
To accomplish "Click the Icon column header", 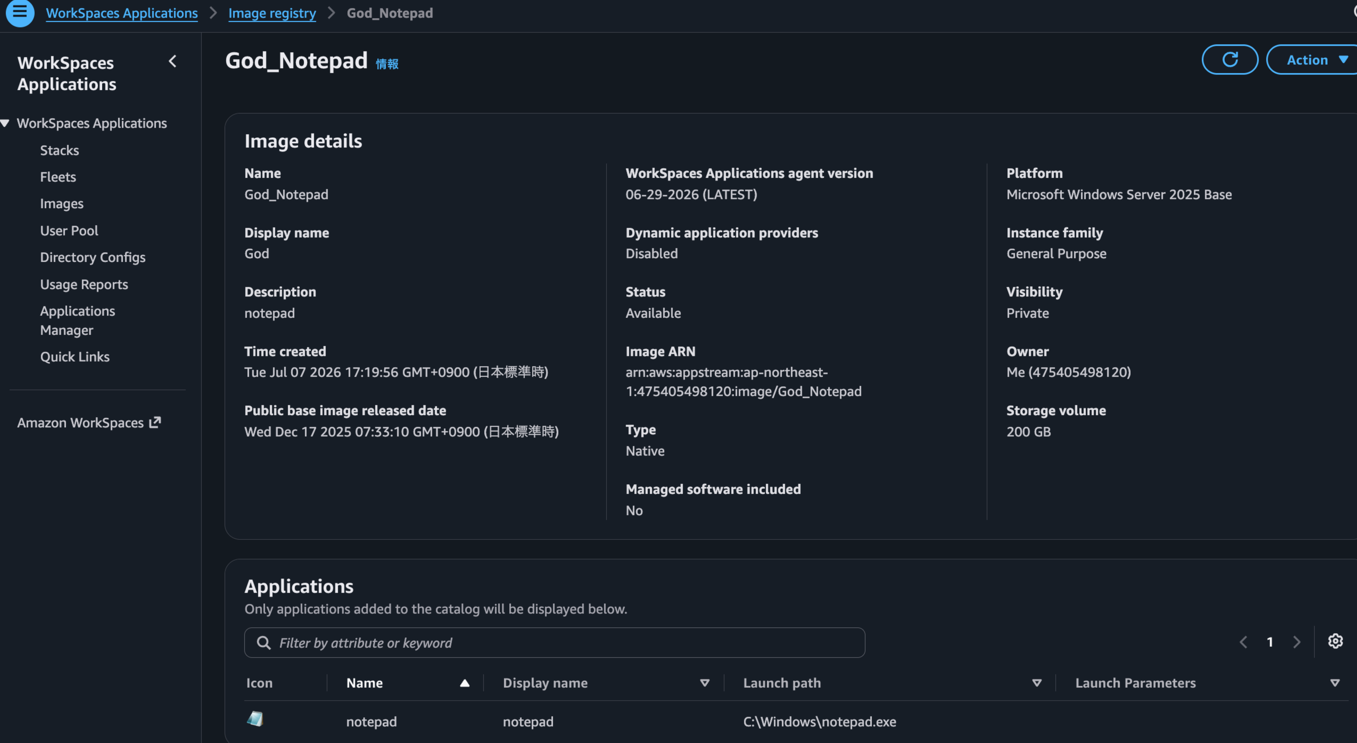I will point(260,683).
